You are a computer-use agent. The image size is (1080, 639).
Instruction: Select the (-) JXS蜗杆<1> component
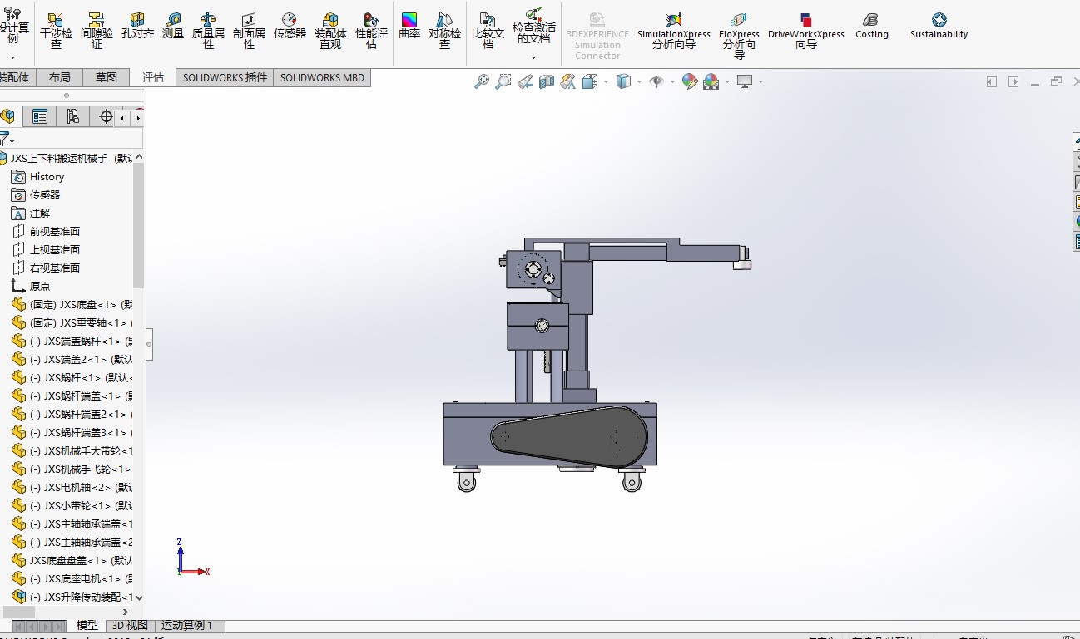72,377
